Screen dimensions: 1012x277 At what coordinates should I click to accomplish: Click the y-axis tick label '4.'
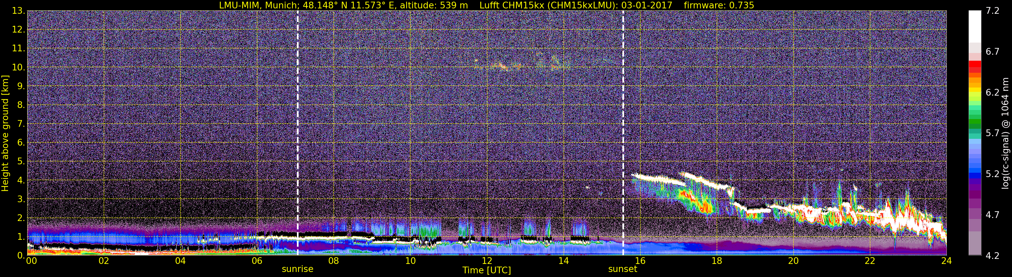[x=21, y=180]
